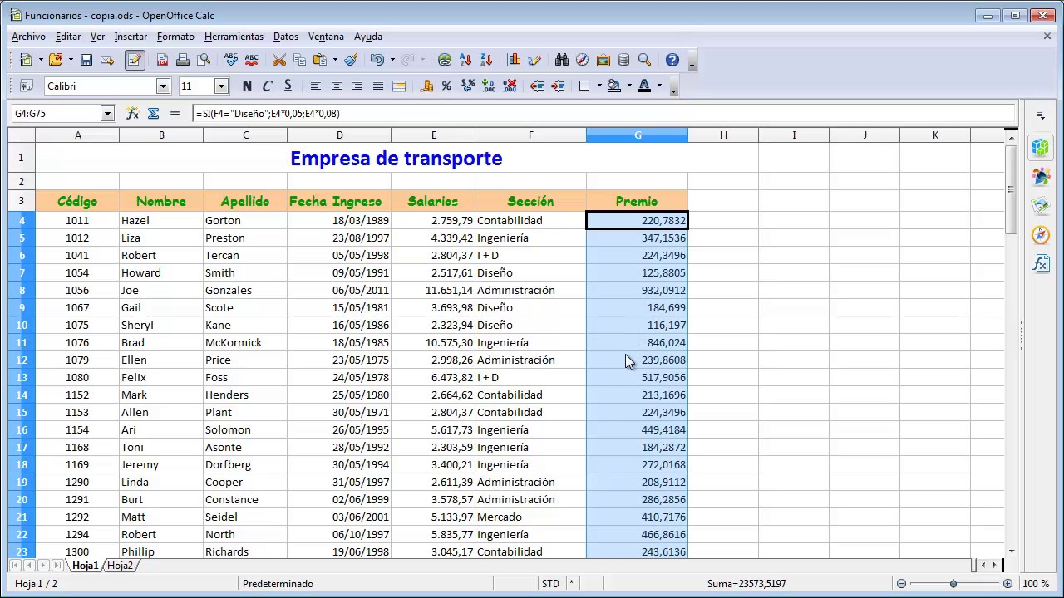Open the Data Sources icon
1064x598 pixels.
[x=623, y=60]
